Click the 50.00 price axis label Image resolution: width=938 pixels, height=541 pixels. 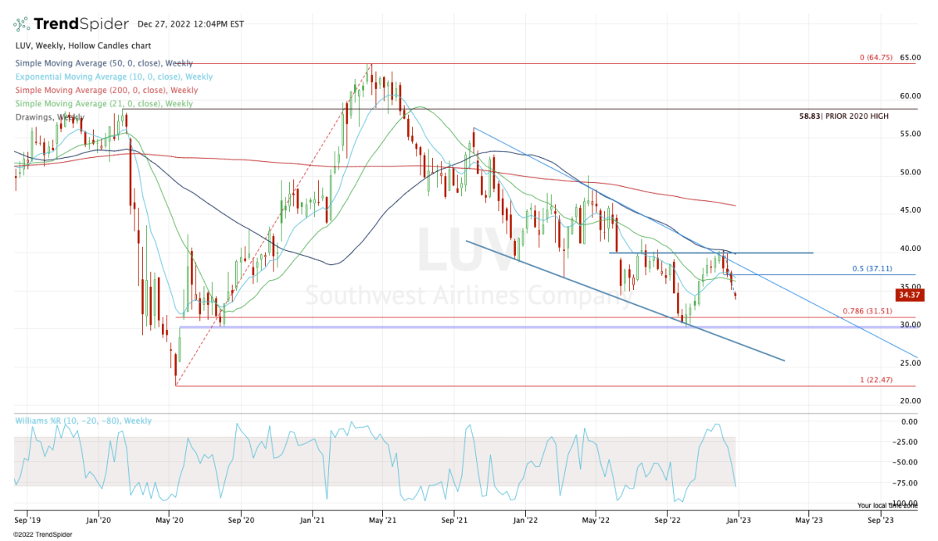click(x=909, y=172)
